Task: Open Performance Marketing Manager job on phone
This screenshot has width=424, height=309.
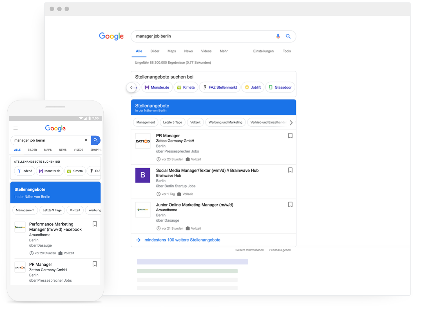Action: tap(55, 227)
